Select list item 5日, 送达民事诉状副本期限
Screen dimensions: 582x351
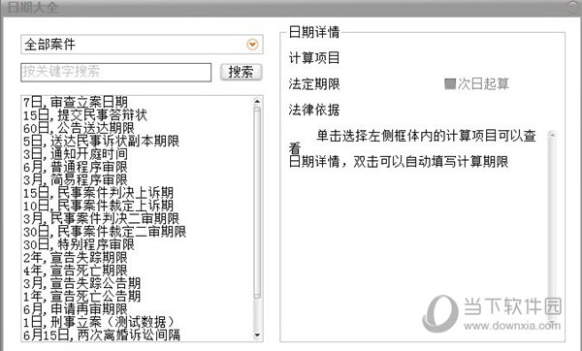click(101, 141)
